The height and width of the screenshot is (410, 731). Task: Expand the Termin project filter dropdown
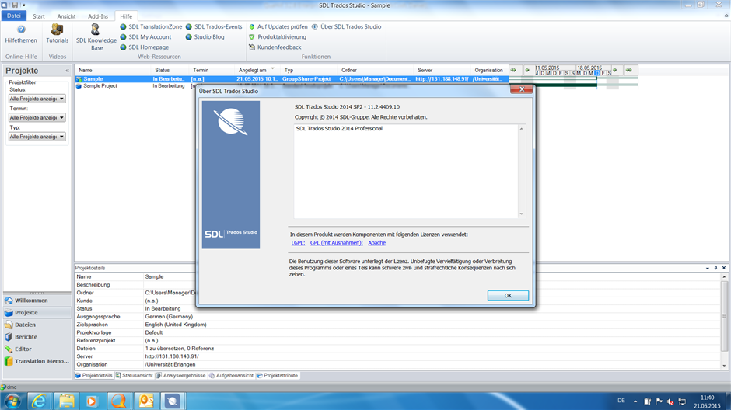pos(62,118)
